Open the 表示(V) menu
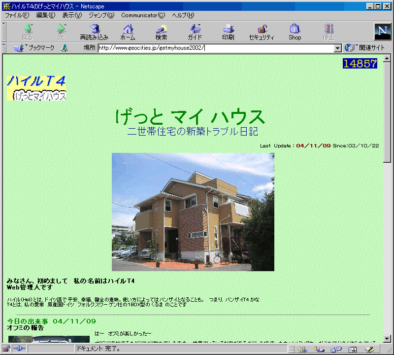394x355 pixels. click(72, 15)
